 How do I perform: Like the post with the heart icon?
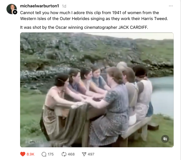coord(23,154)
